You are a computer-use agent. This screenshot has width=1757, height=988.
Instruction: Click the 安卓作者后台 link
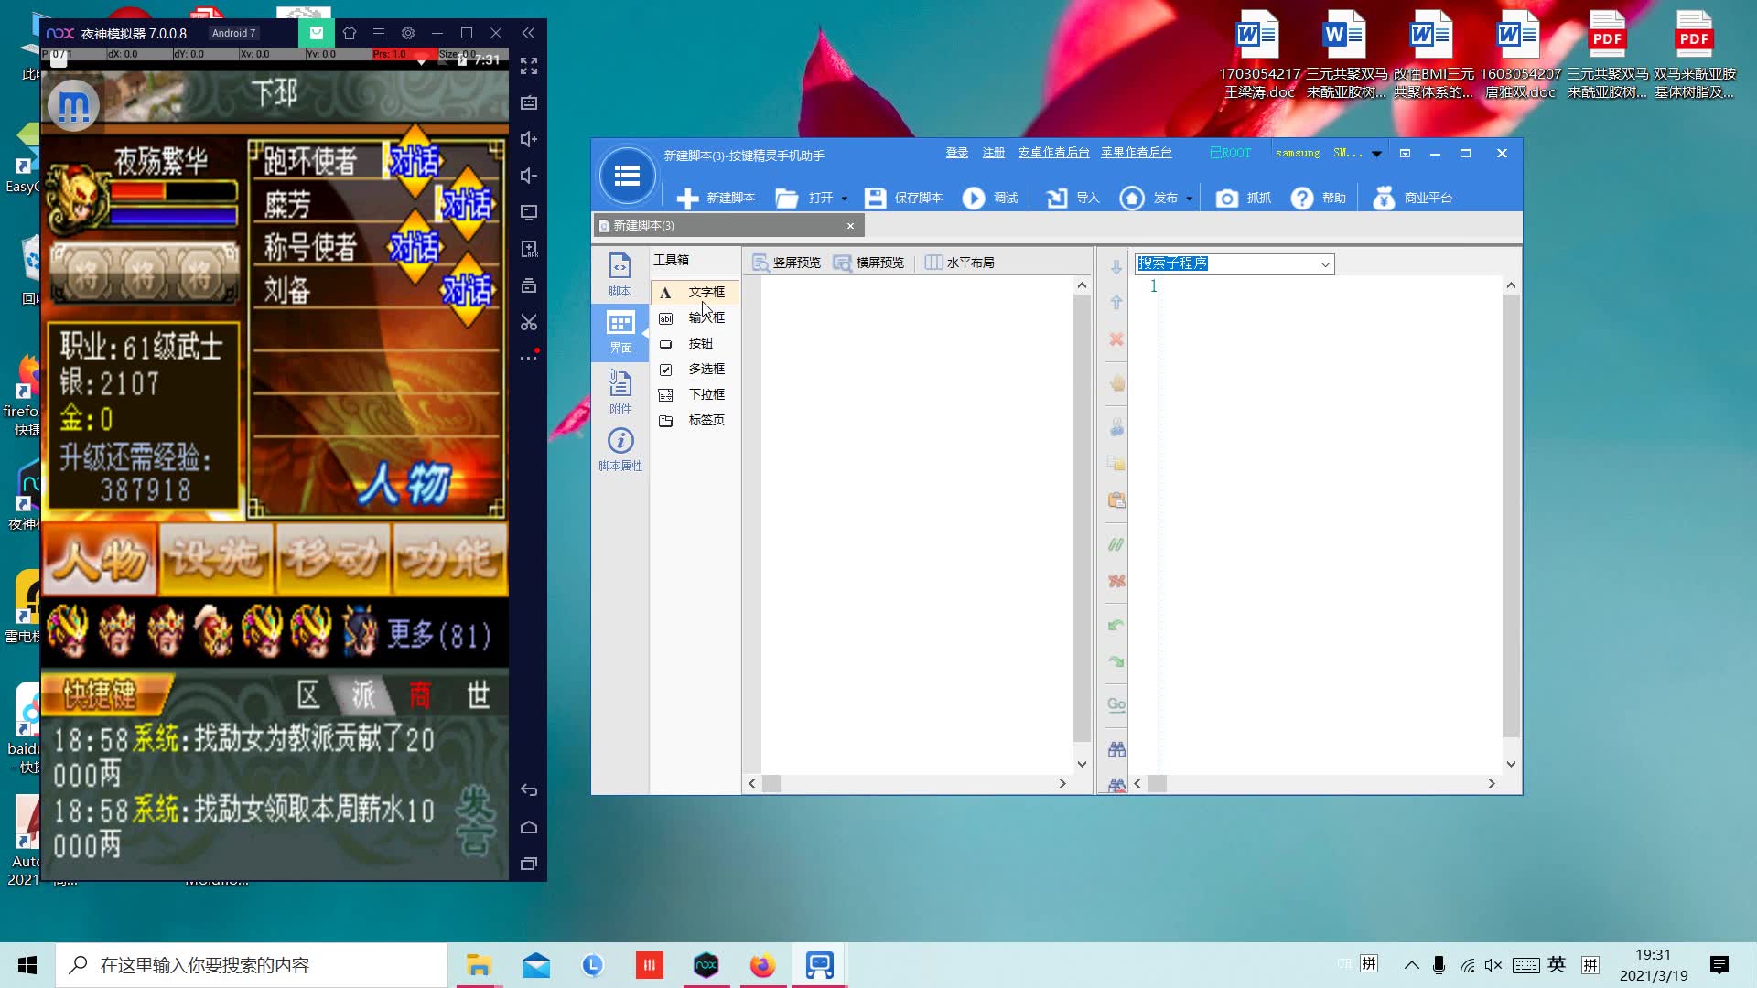coord(1053,153)
